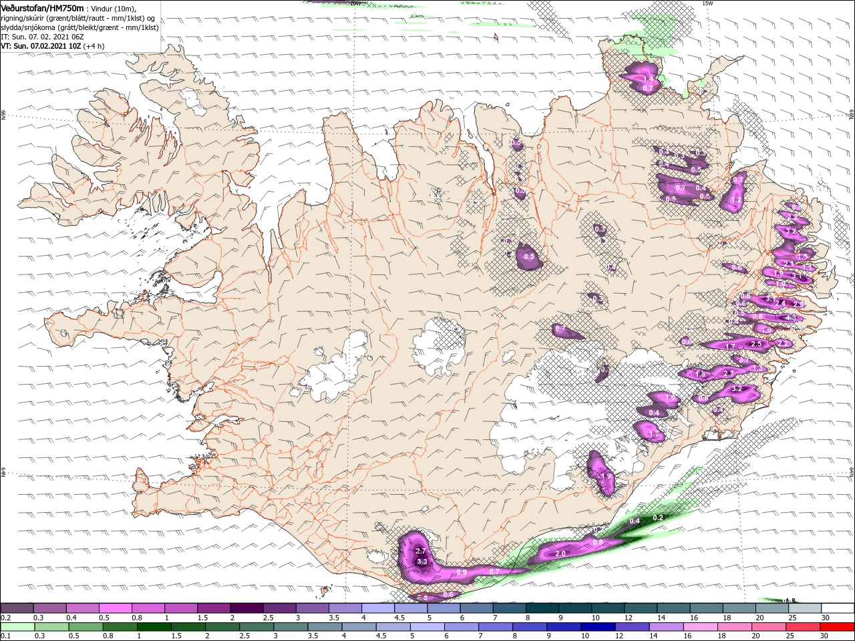
Task: Select the VT: Sun. 07.02.2021 10Z valid-time line
Action: [x=52, y=46]
